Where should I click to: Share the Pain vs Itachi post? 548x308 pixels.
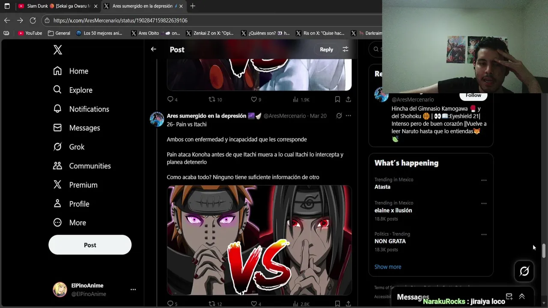click(348, 304)
